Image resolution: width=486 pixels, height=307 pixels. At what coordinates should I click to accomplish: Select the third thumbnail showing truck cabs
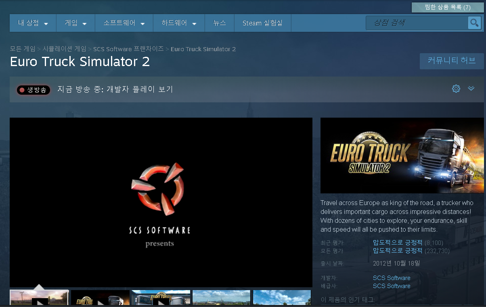(x=161, y=298)
